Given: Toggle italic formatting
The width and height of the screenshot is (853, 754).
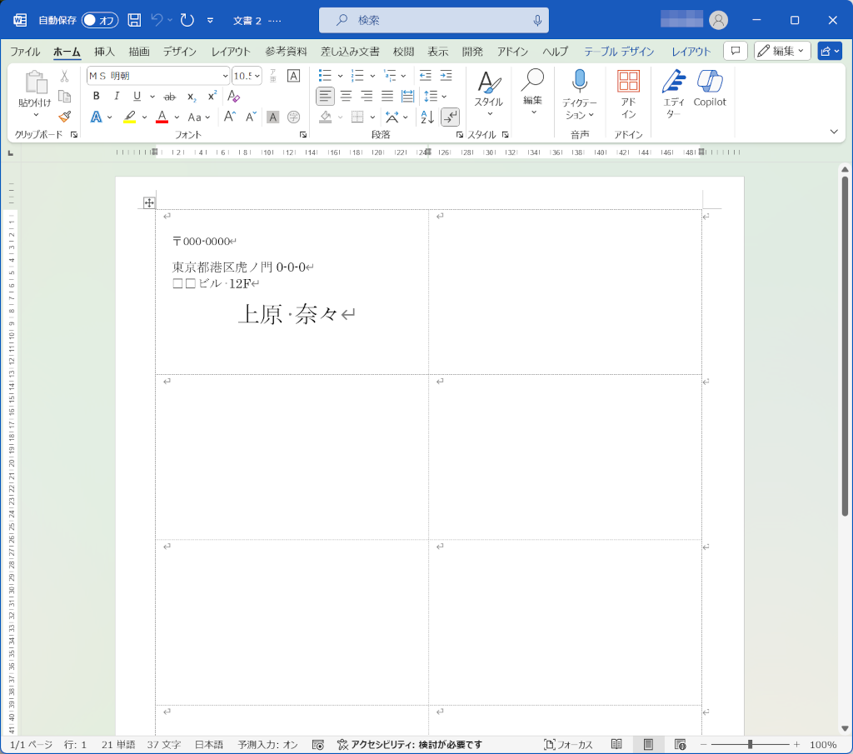Looking at the screenshot, I should 117,97.
